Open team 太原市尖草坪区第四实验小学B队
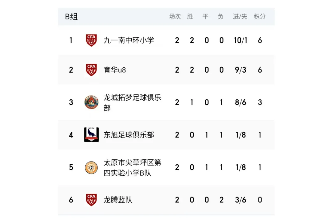Screen dimensions: 333x220 tap(132, 168)
